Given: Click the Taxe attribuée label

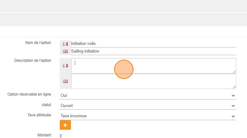Looking at the screenshot, I should tap(39, 115).
